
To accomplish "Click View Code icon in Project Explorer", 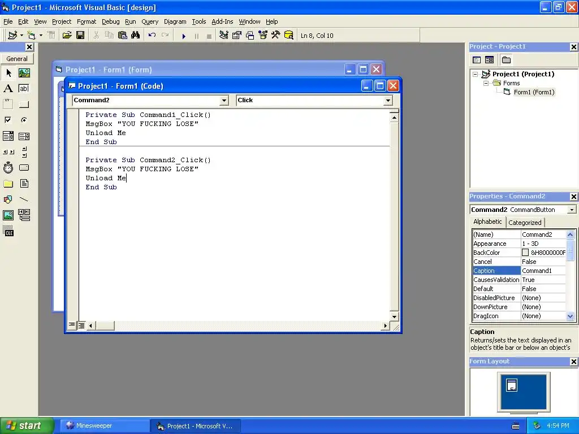I will click(477, 60).
